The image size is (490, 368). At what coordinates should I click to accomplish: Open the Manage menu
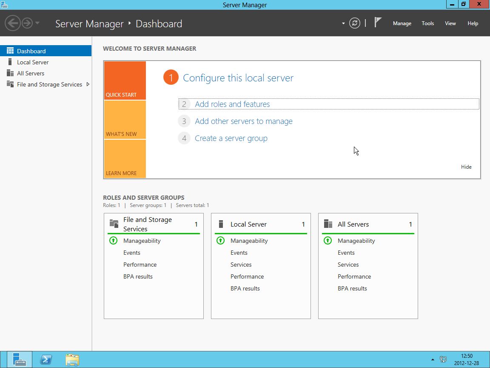pyautogui.click(x=402, y=23)
